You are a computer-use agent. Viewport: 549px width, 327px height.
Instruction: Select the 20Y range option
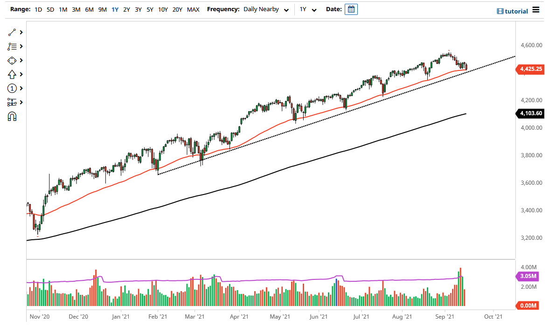pyautogui.click(x=178, y=9)
